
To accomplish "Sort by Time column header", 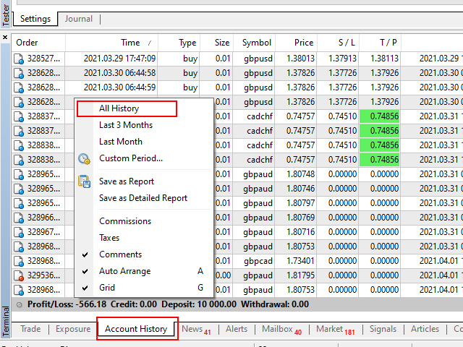I will coord(111,43).
